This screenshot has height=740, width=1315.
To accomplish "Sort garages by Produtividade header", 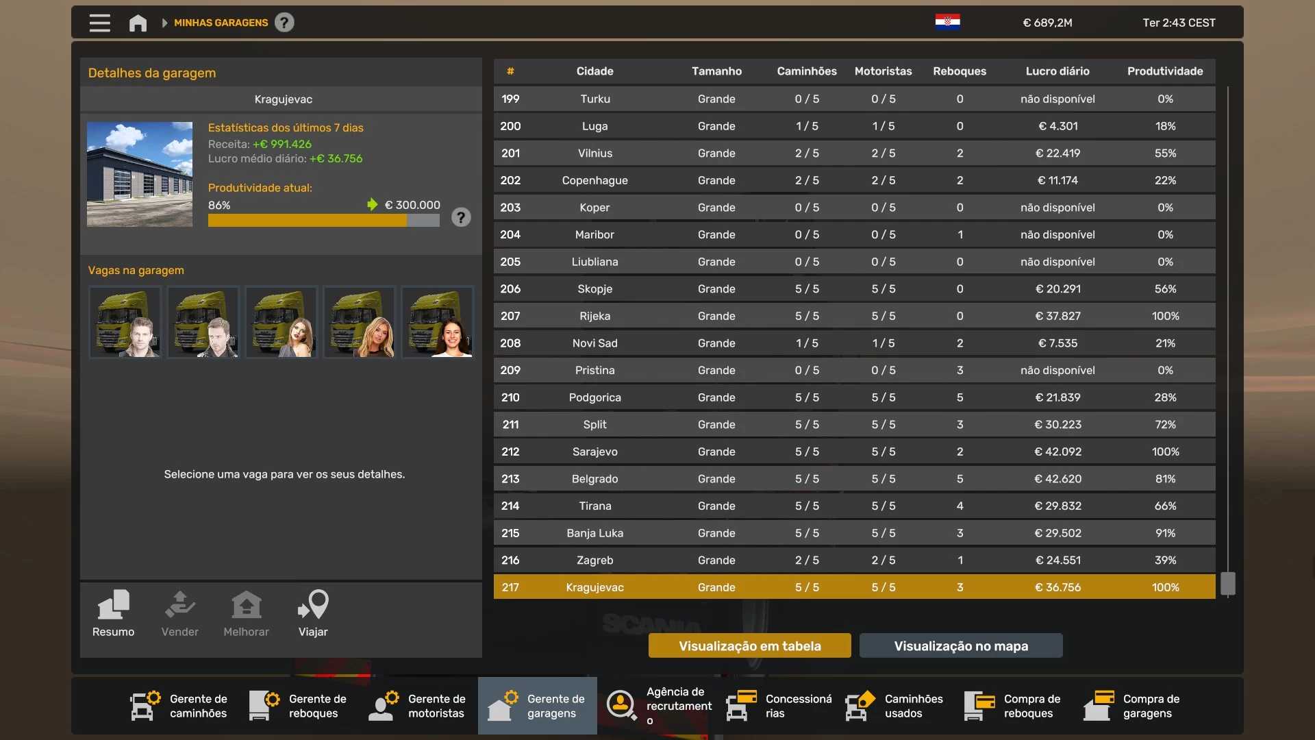I will click(x=1164, y=71).
